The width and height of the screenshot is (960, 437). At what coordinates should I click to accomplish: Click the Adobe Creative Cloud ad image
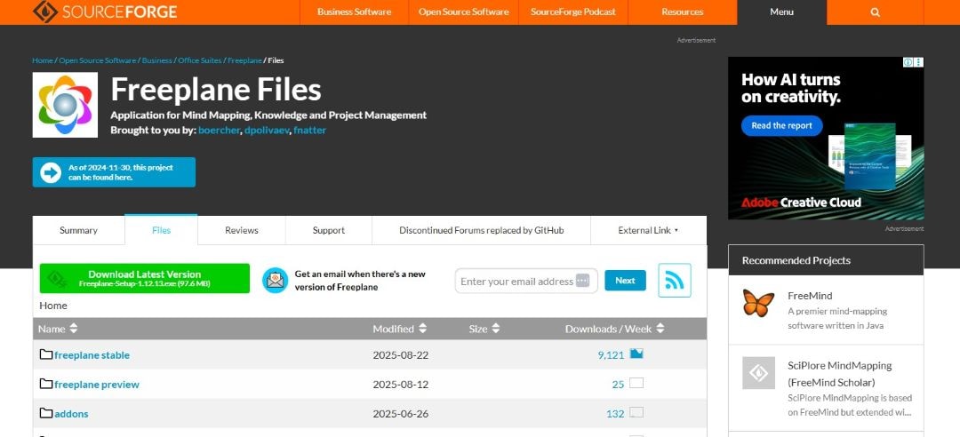pos(826,139)
